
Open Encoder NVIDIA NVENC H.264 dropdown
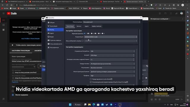coord(110,37)
